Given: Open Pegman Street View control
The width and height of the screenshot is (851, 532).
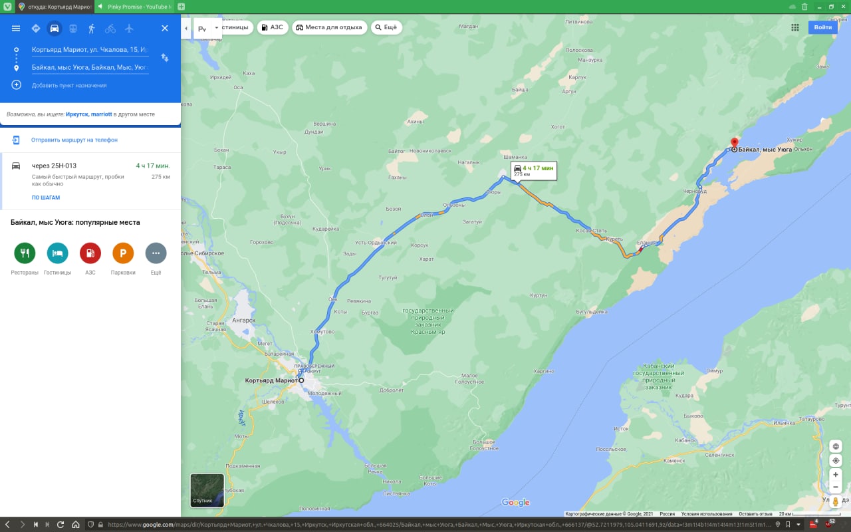Looking at the screenshot, I should 836,501.
